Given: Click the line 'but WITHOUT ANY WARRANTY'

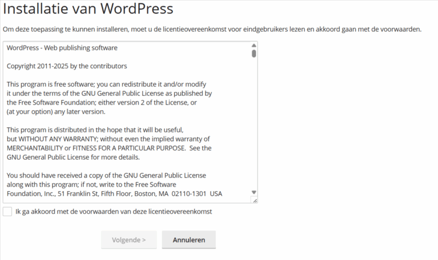Looking at the screenshot, I should 108,139.
